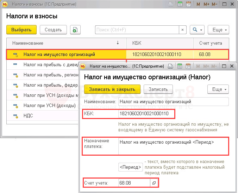Select row Налог на прибыль, федер
This screenshot has width=238, height=193.
(43, 85)
